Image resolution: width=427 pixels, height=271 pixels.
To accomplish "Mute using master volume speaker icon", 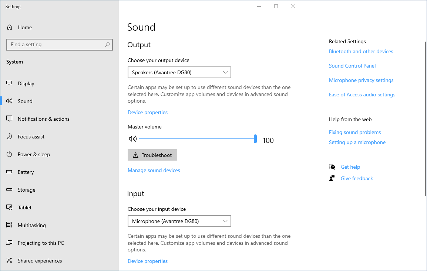I will coord(132,139).
